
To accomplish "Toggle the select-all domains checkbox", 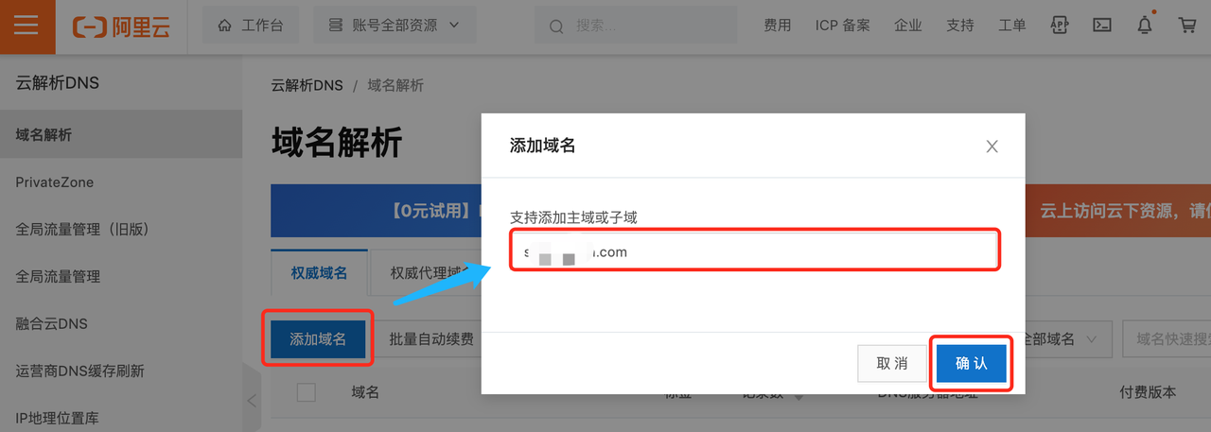I will [307, 392].
